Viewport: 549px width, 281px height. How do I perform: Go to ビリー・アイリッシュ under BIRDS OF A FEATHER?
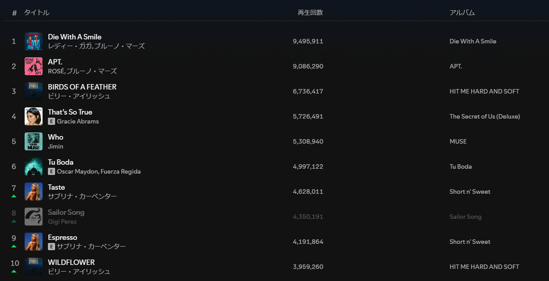(79, 96)
